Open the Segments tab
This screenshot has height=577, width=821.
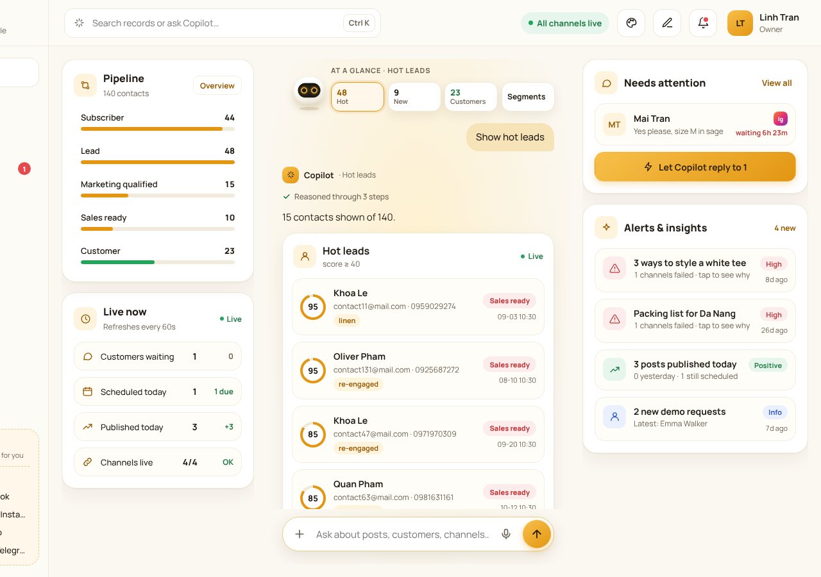[x=528, y=97]
